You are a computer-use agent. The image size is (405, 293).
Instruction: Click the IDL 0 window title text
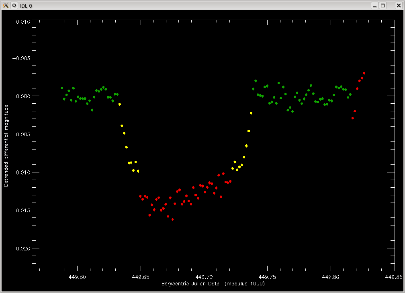[26, 6]
